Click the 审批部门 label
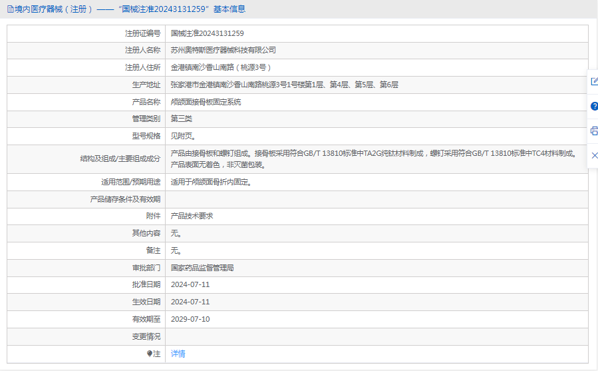 click(146, 268)
